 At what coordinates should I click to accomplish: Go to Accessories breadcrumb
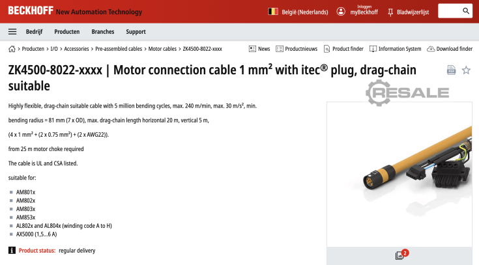click(x=76, y=49)
